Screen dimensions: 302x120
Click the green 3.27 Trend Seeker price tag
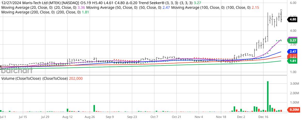point(292,41)
